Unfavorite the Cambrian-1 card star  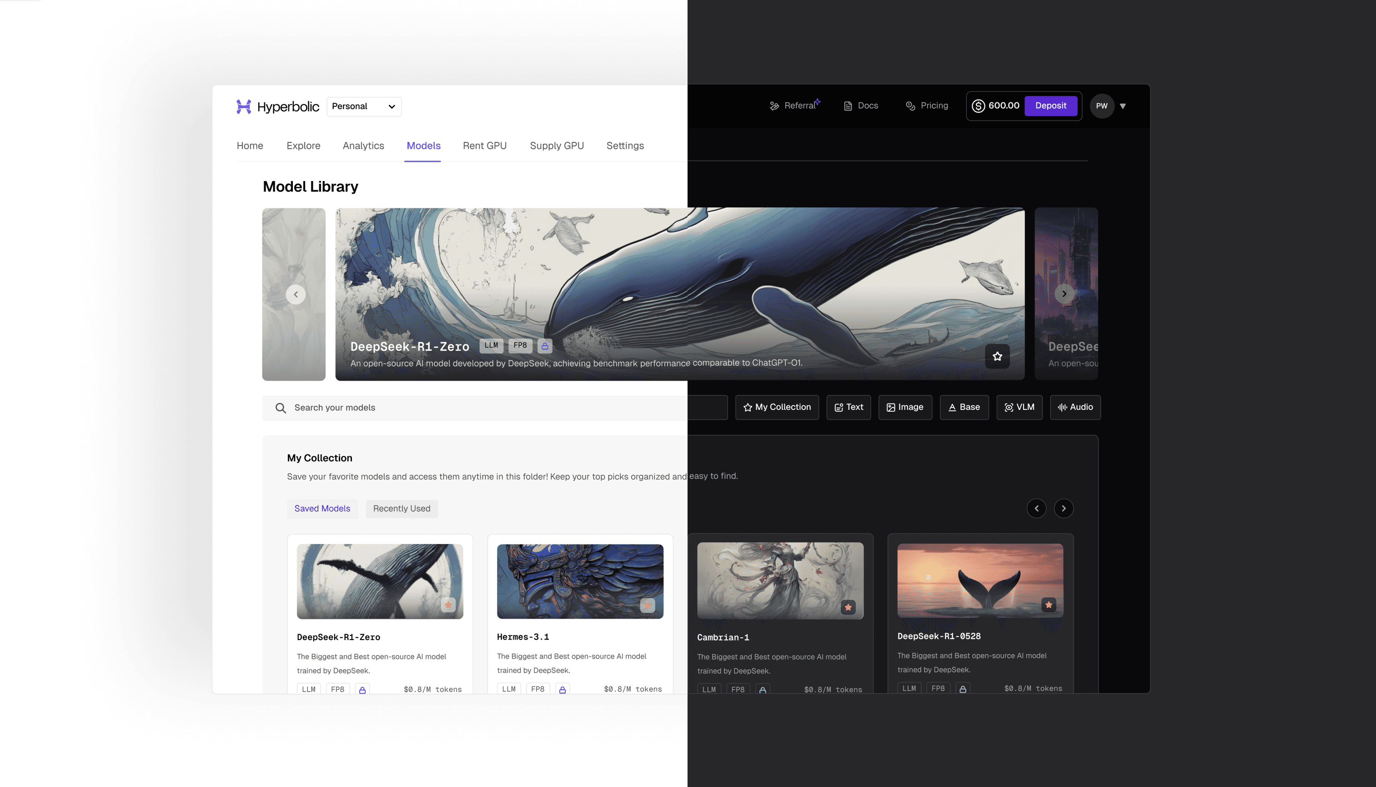848,607
